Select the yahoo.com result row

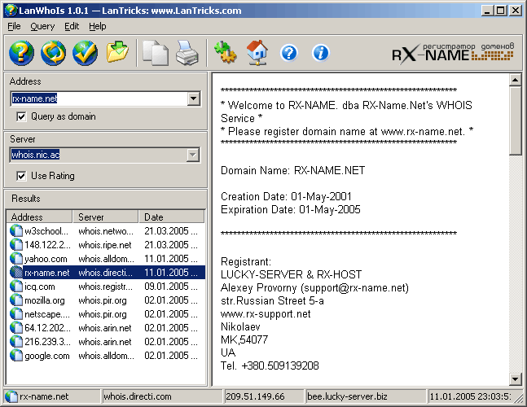tap(46, 259)
